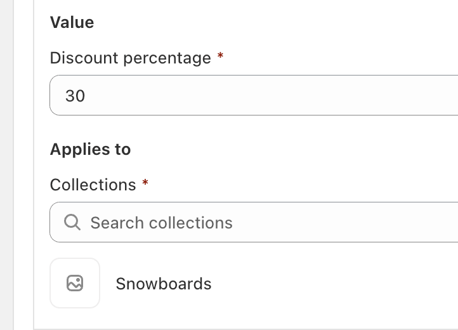Image resolution: width=458 pixels, height=330 pixels.
Task: Focus the Search collections field
Action: tap(254, 222)
